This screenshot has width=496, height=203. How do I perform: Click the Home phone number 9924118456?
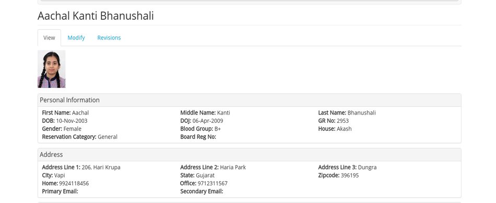(74, 183)
